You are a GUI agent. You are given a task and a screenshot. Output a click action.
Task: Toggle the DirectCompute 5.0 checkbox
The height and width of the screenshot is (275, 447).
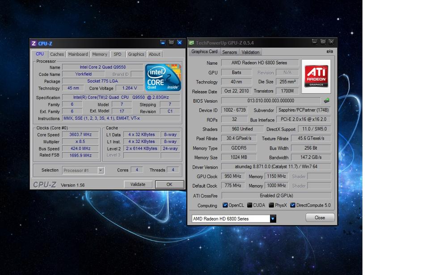(292, 205)
